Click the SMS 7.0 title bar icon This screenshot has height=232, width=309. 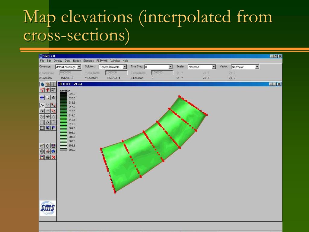[41, 56]
